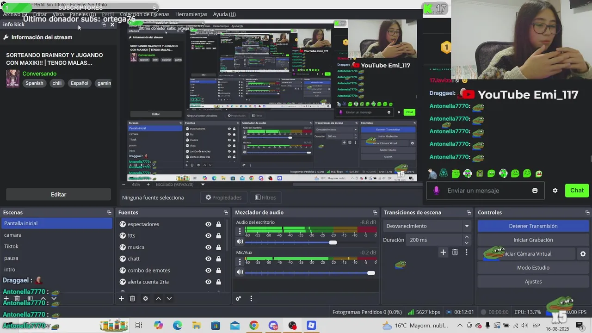
Task: Move source down with the arrow icon
Action: tap(169, 299)
